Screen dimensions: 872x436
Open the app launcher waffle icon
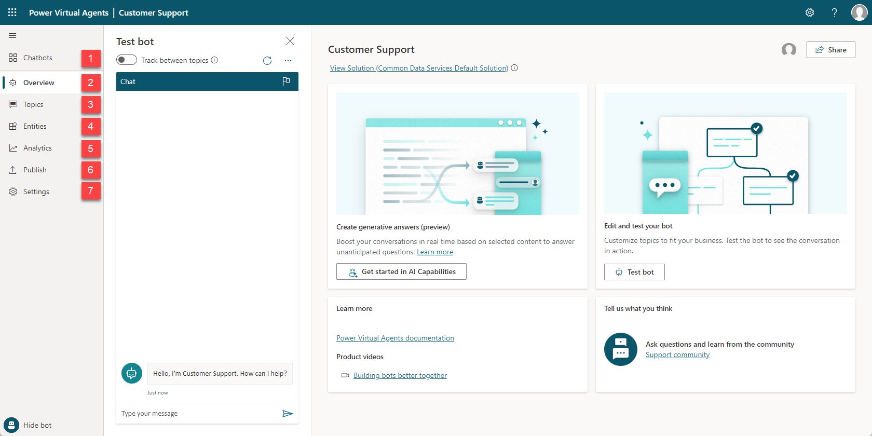12,12
